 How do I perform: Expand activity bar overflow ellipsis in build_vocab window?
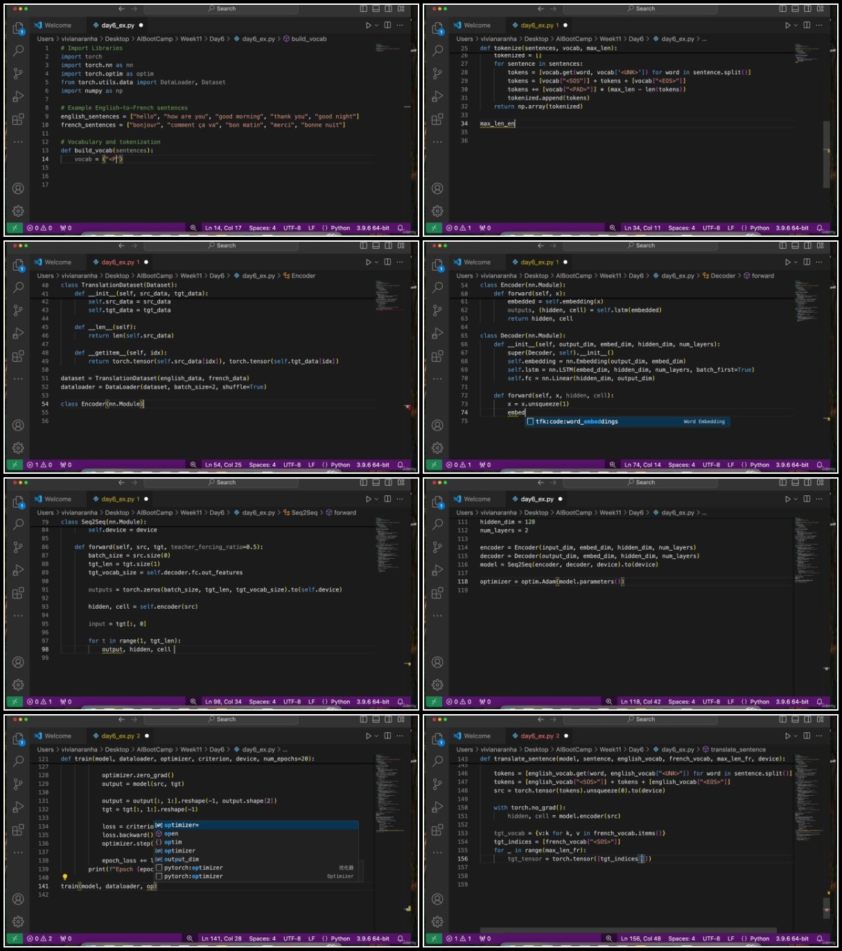point(18,142)
